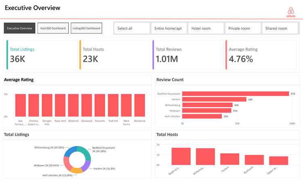
Task: Select the Average Rating 4.76% card
Action: coord(261,55)
